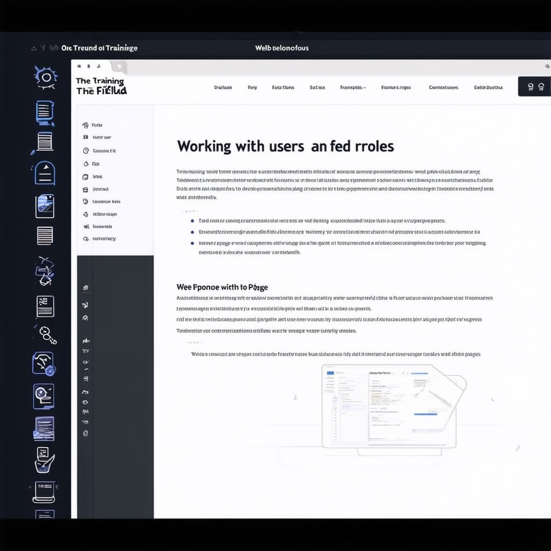This screenshot has height=551, width=551.
Task: Click the pen and paper icon in dock
Action: [45, 459]
